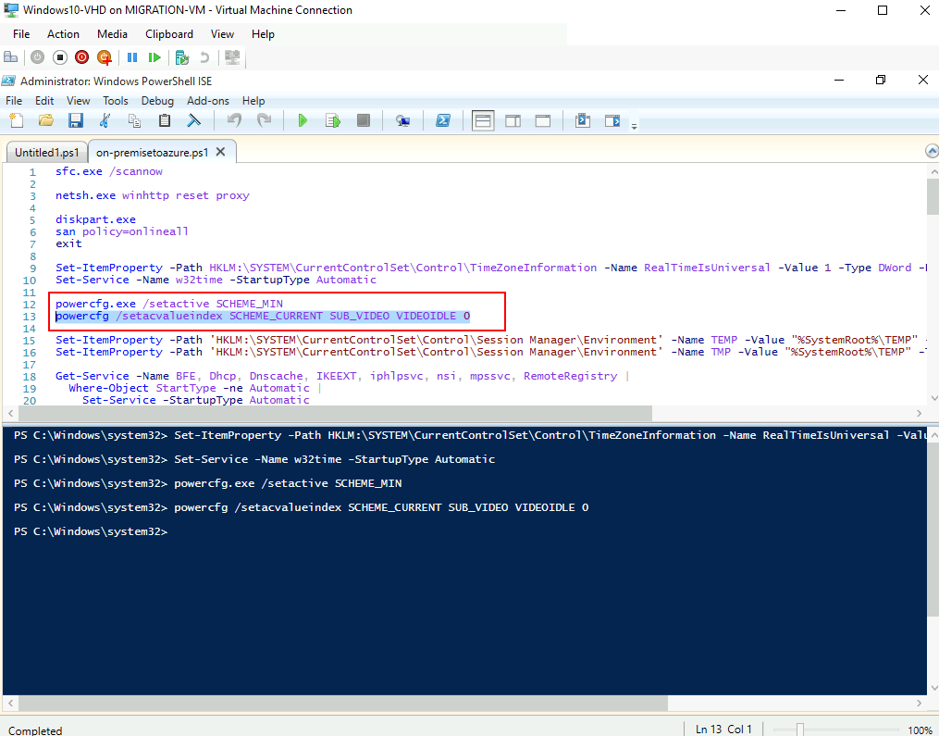Click the 'sfc.exe /scannow' line in script

pos(109,171)
